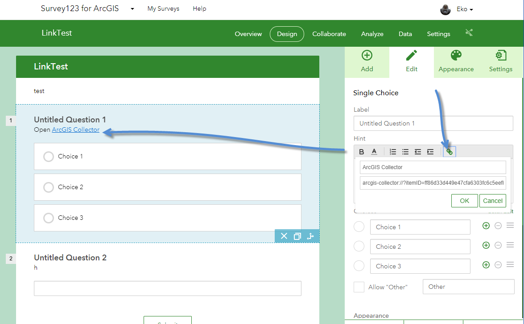Add a choice after Choice 3
This screenshot has width=524, height=324.
(486, 265)
